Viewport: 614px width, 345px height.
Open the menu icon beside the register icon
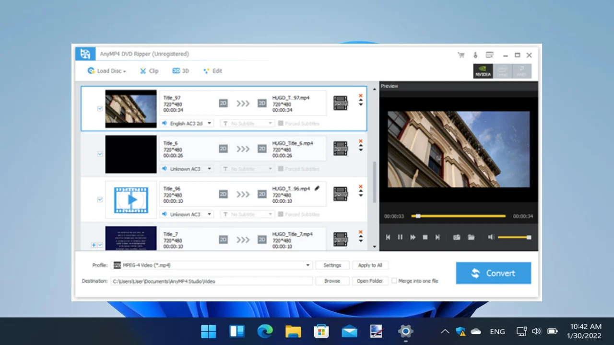pos(489,55)
